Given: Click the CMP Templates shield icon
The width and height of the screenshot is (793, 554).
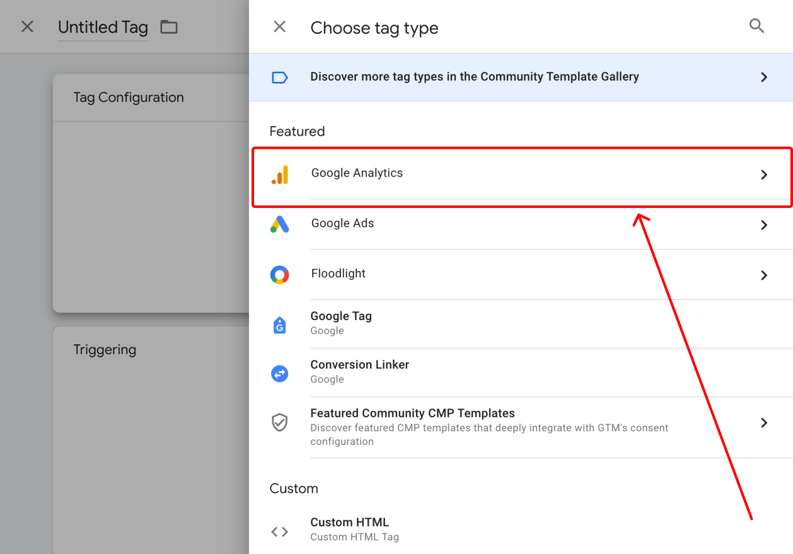Looking at the screenshot, I should pos(280,422).
